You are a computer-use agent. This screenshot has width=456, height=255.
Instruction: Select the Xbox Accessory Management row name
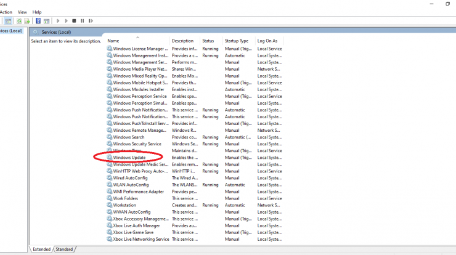140,219
